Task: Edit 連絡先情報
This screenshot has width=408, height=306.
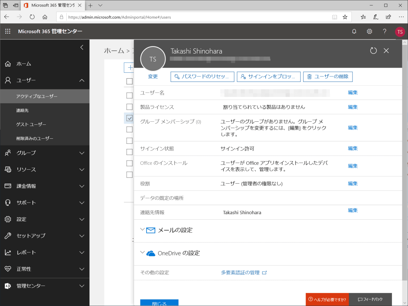Action: [x=353, y=210]
